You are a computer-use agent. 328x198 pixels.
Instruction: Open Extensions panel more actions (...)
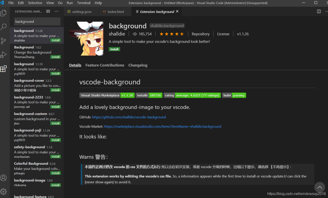coord(57,11)
